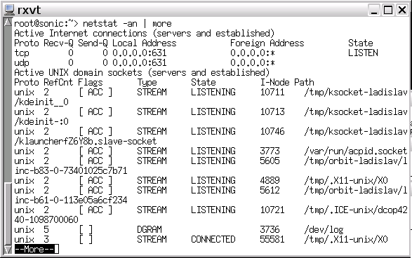The image size is (412, 258).
Task: Click the /kdeinit__0 path continuation line
Action: click(x=41, y=102)
